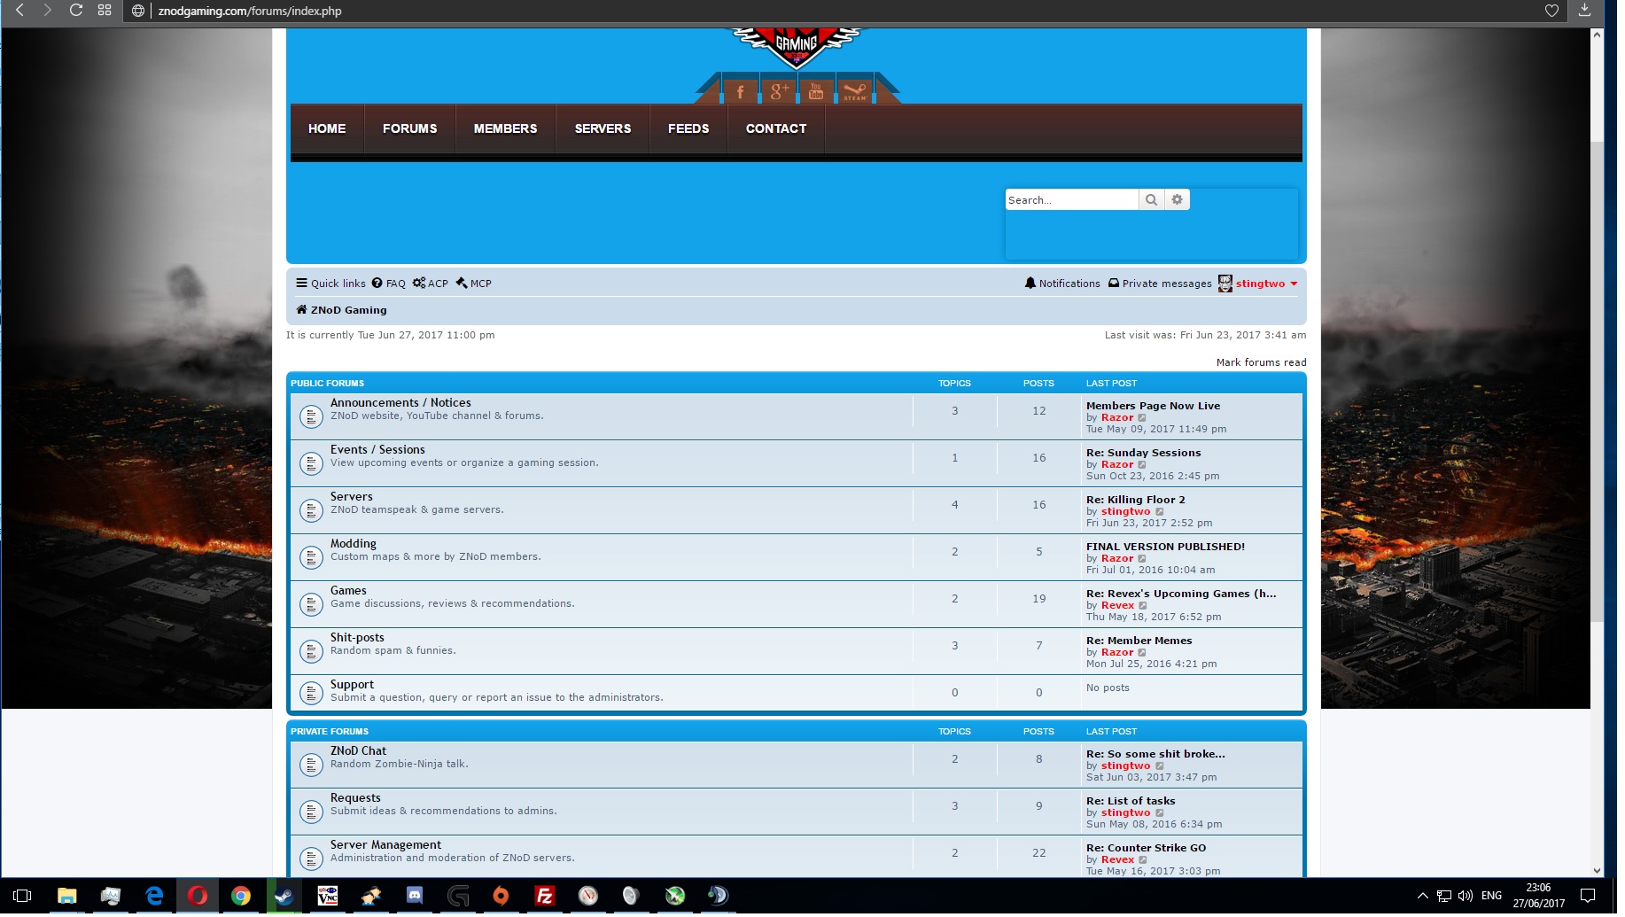Open the Private messages inbox

[x=1160, y=284]
